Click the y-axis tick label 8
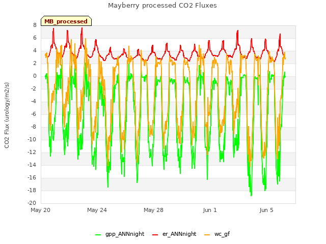326x244 pixels. 35,25
